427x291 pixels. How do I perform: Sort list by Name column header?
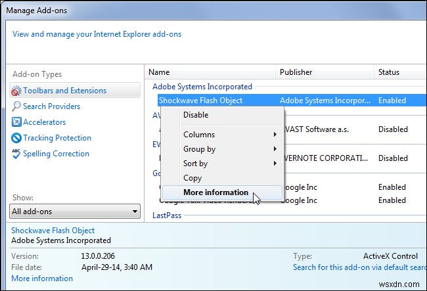159,72
